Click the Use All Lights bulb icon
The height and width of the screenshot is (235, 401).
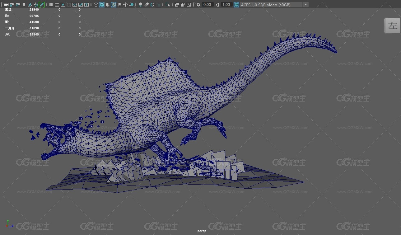click(125, 5)
